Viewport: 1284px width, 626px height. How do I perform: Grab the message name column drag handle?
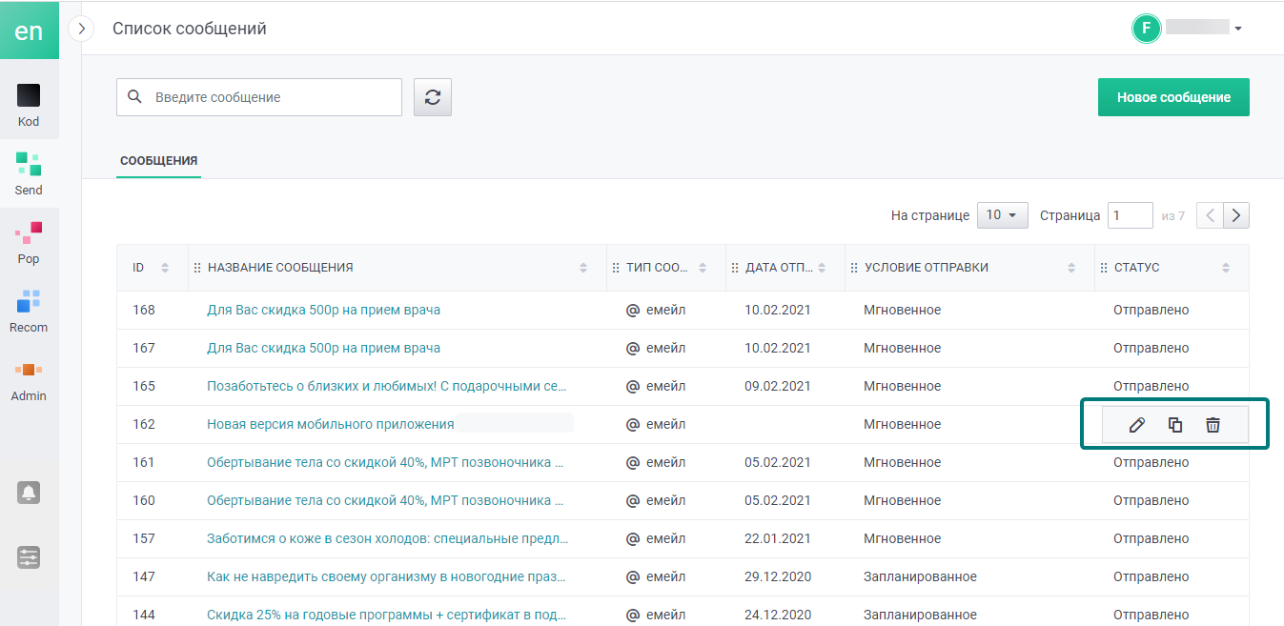(197, 268)
